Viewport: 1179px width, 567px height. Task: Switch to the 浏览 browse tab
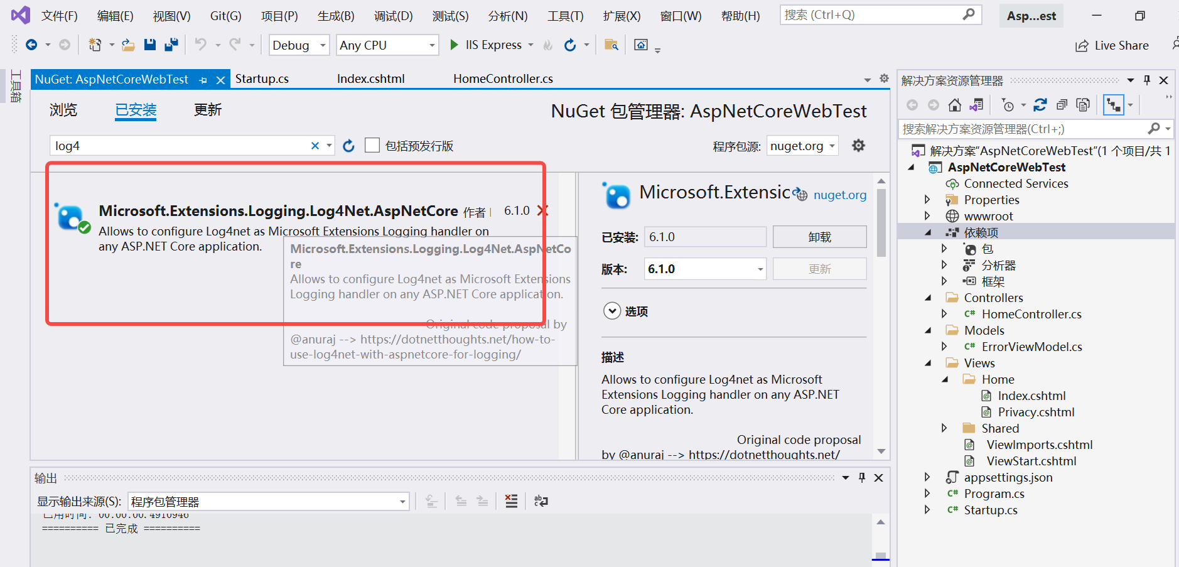pos(63,110)
